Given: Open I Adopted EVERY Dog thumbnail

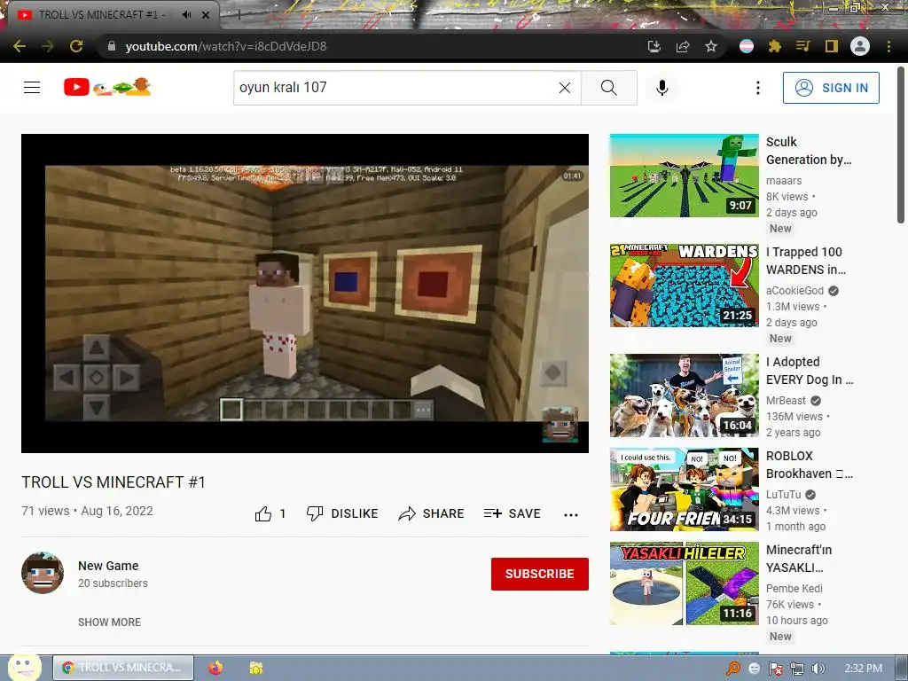Looking at the screenshot, I should [x=684, y=395].
